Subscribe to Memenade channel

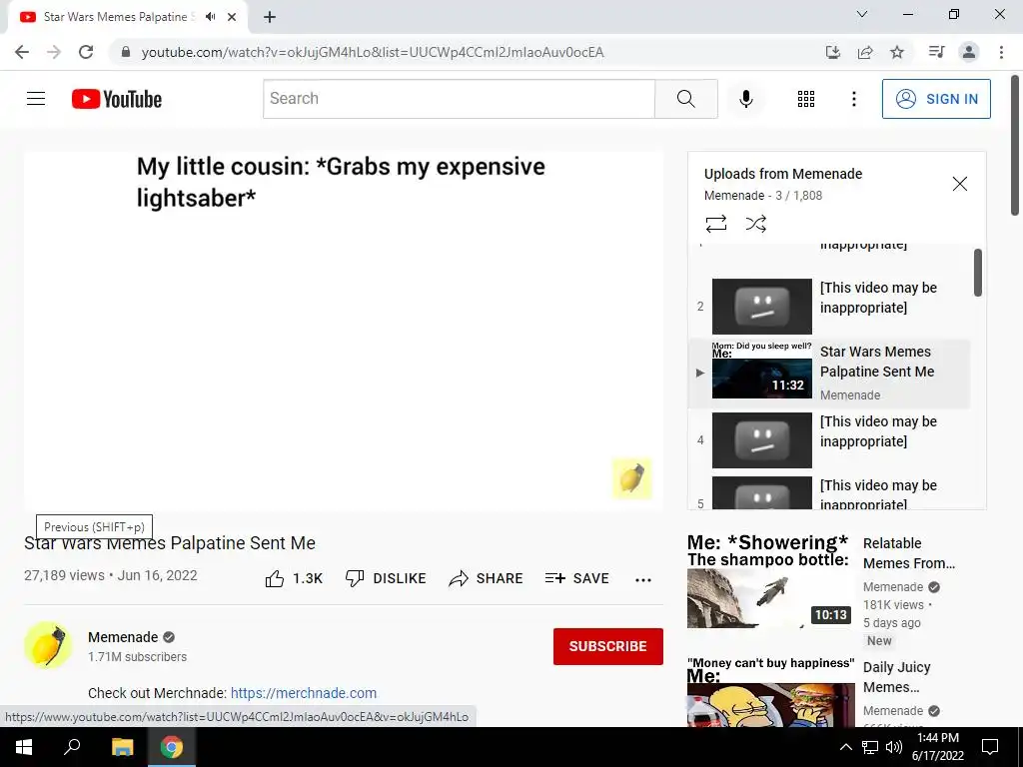click(x=608, y=646)
